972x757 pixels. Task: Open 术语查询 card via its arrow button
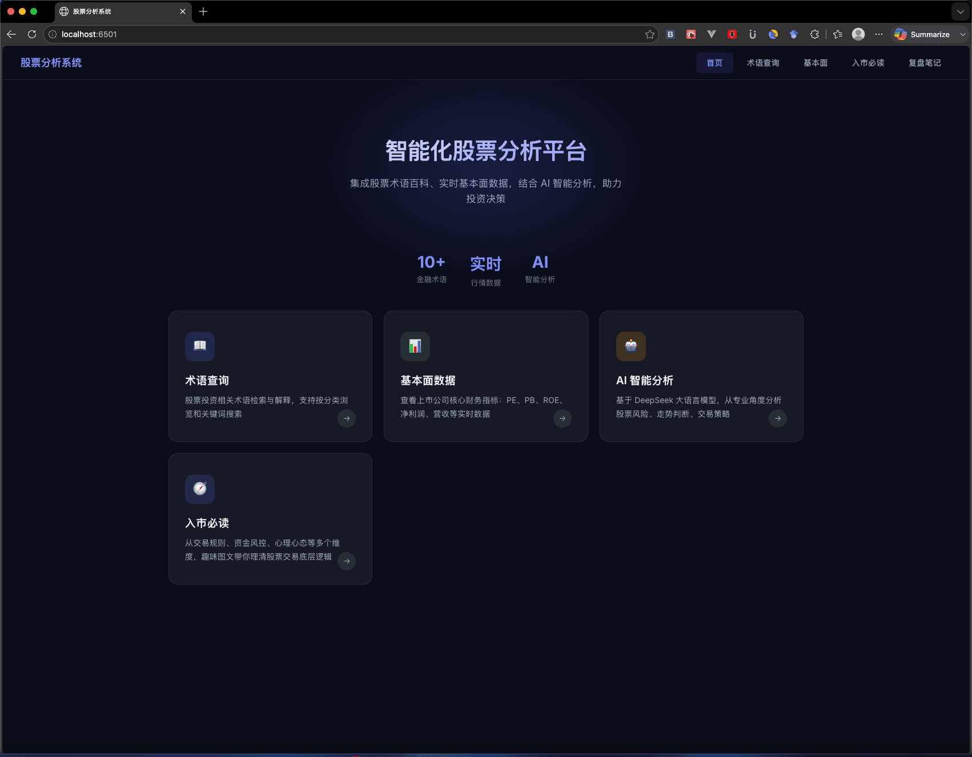point(347,418)
